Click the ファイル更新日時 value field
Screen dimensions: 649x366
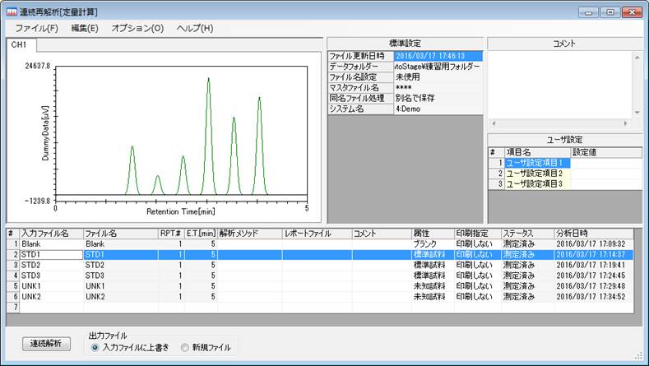438,56
